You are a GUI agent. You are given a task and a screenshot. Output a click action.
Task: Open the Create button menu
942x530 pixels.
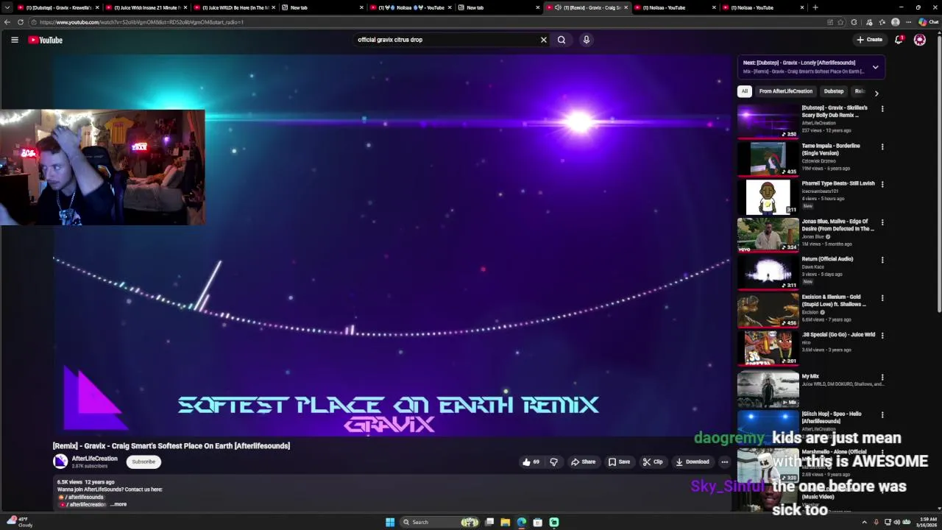click(x=870, y=40)
